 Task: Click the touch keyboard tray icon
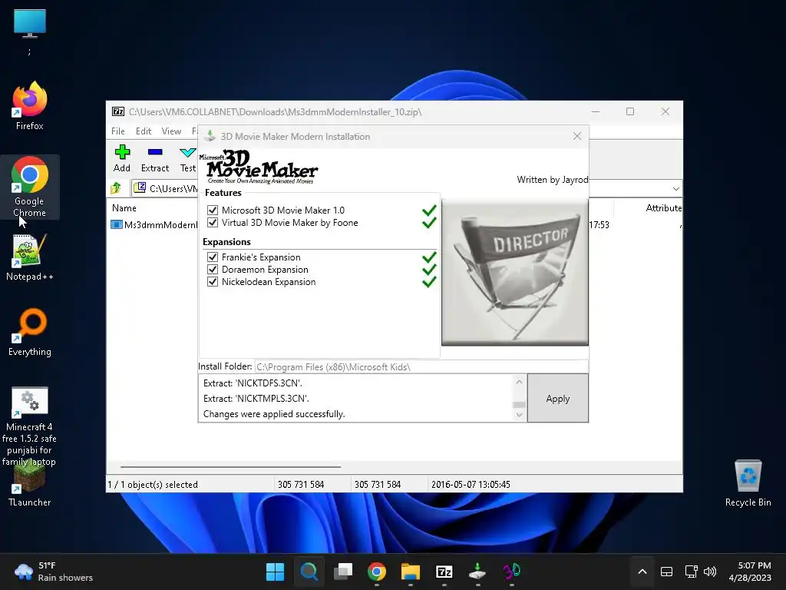(x=666, y=572)
